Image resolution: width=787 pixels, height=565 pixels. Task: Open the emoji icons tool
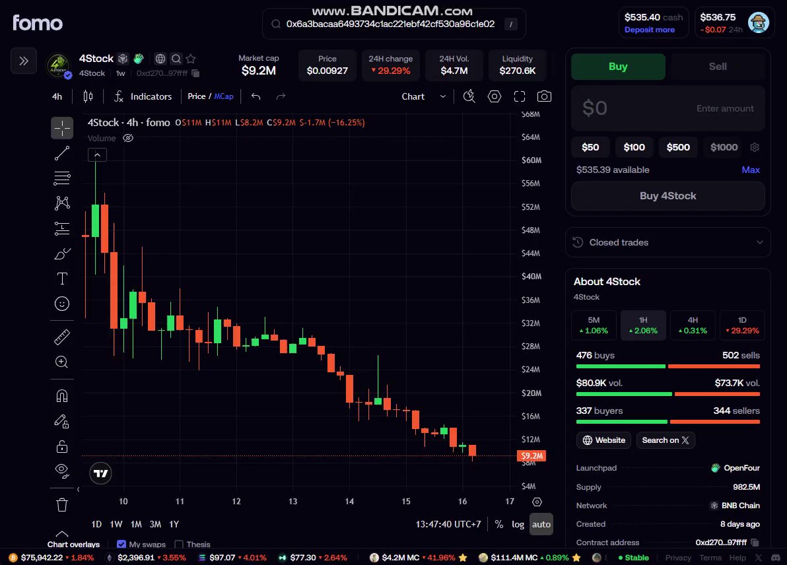click(62, 304)
